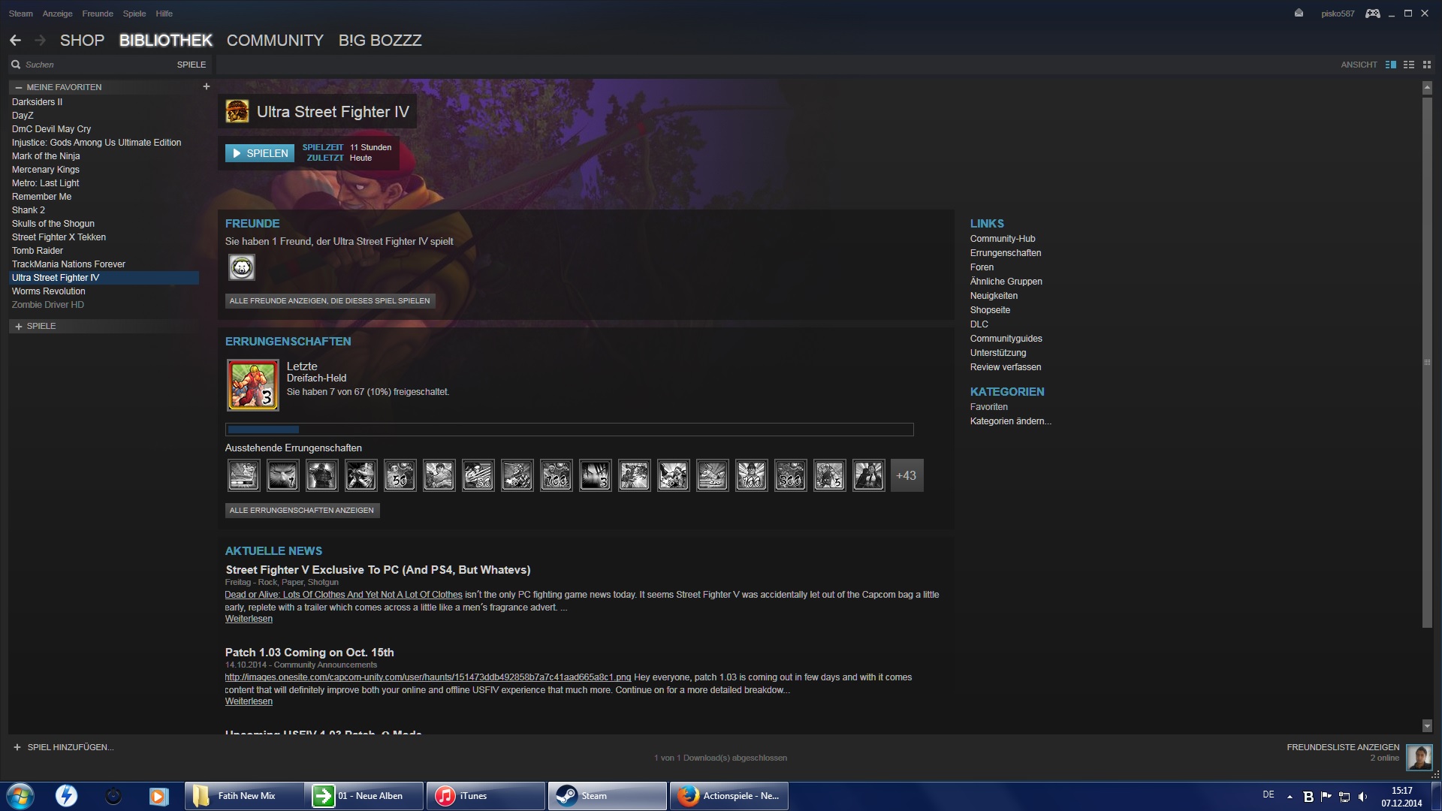Image resolution: width=1442 pixels, height=811 pixels.
Task: Click the Suchen search field
Action: pyautogui.click(x=90, y=65)
